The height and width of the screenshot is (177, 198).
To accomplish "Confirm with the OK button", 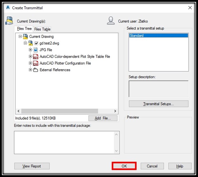I will click(124, 166).
